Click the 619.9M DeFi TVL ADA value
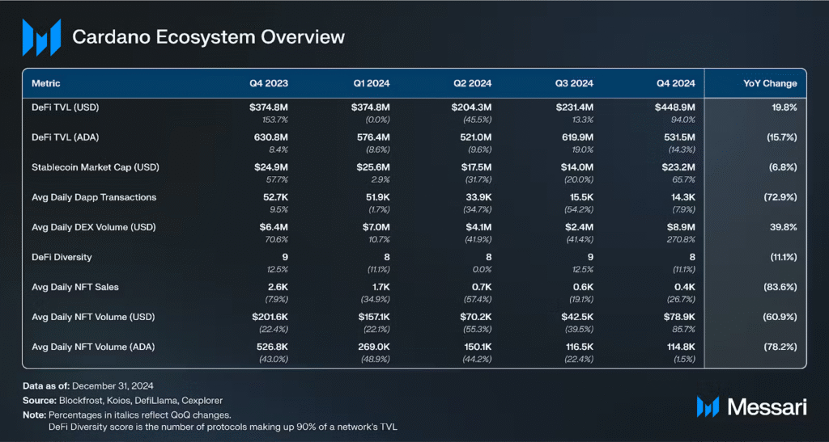This screenshot has width=829, height=442. pyautogui.click(x=577, y=137)
